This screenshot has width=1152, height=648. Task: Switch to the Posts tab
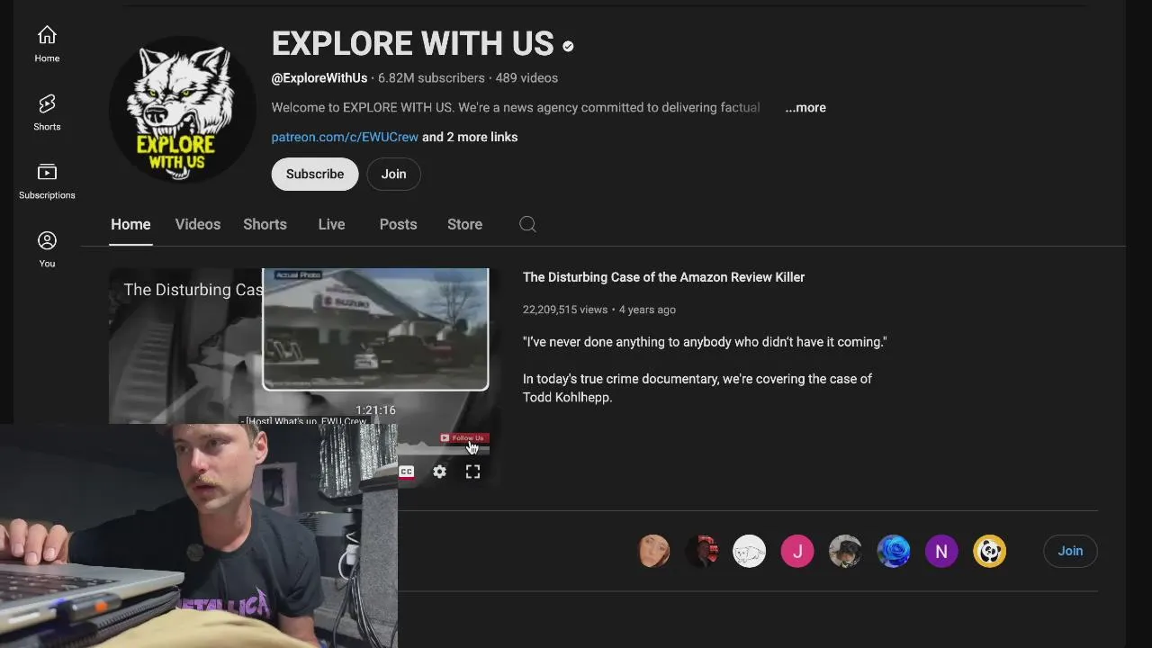click(x=398, y=224)
